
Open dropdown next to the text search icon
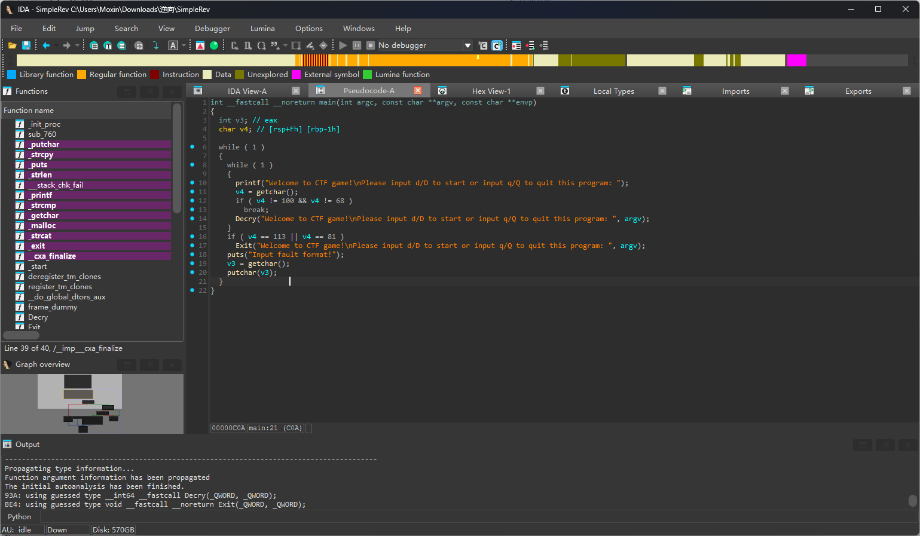[184, 45]
